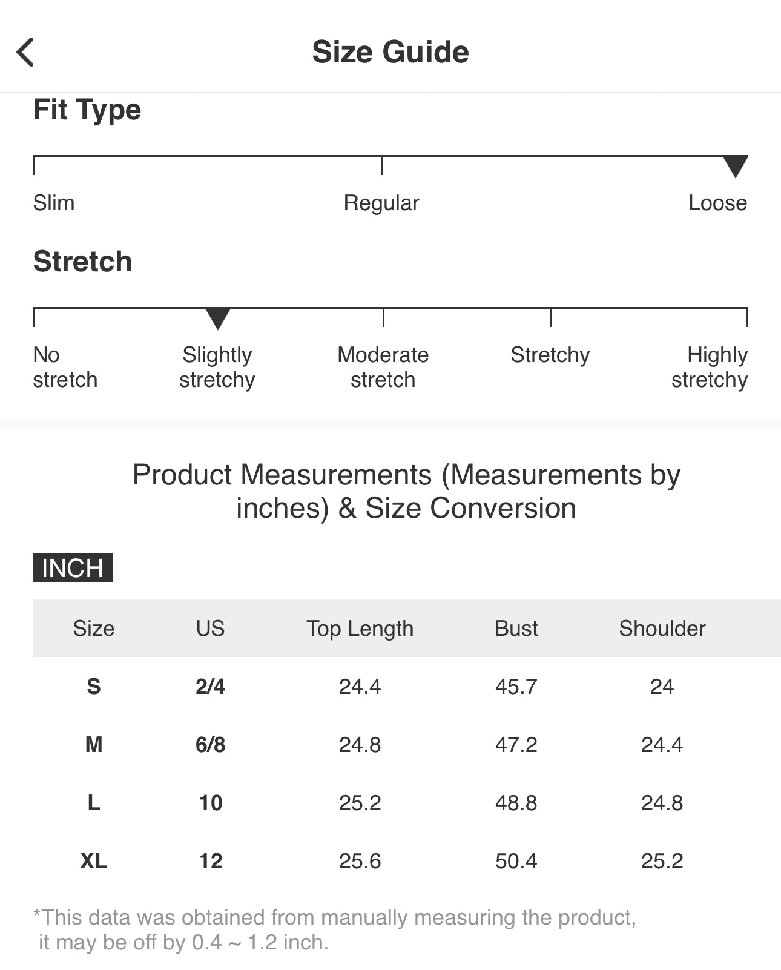The height and width of the screenshot is (970, 781).
Task: Click the Regular label on fit scale
Action: pos(381,203)
